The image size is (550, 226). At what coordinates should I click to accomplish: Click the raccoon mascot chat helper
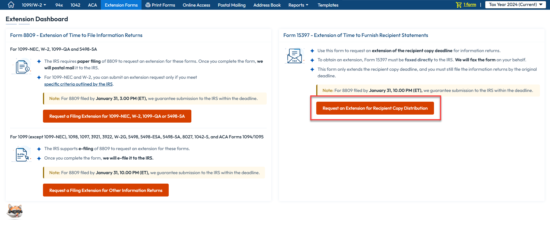15,212
